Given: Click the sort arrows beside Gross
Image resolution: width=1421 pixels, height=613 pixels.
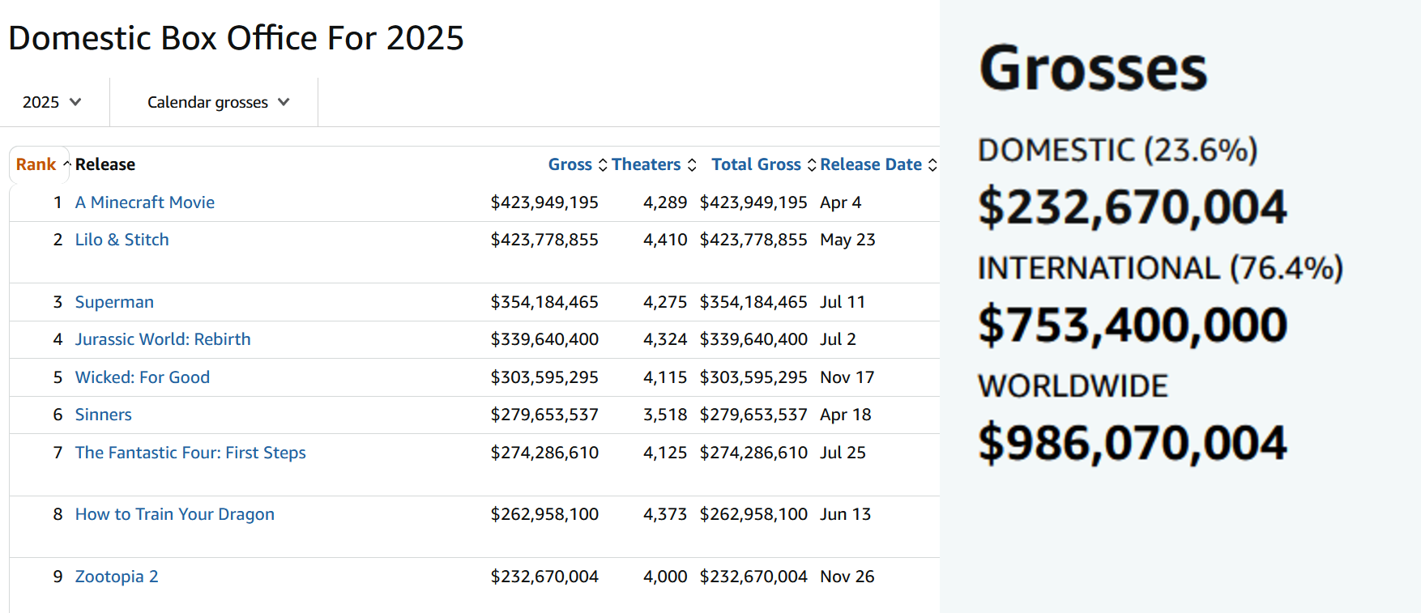Looking at the screenshot, I should [603, 165].
